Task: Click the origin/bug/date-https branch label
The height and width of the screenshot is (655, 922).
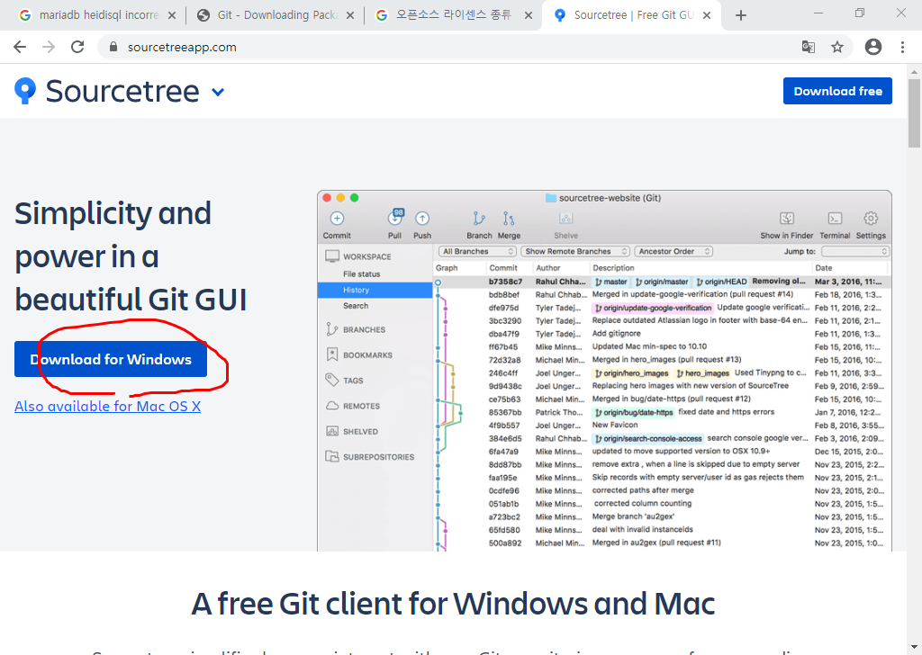Action: (633, 412)
